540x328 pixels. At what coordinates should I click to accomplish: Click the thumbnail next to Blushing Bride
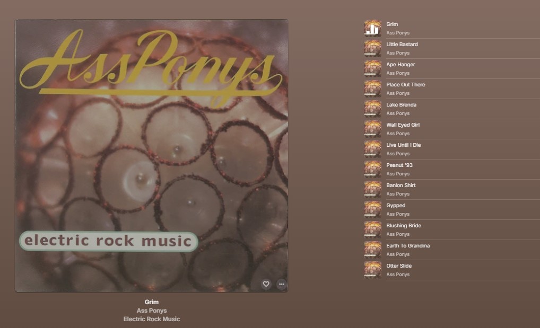click(372, 230)
